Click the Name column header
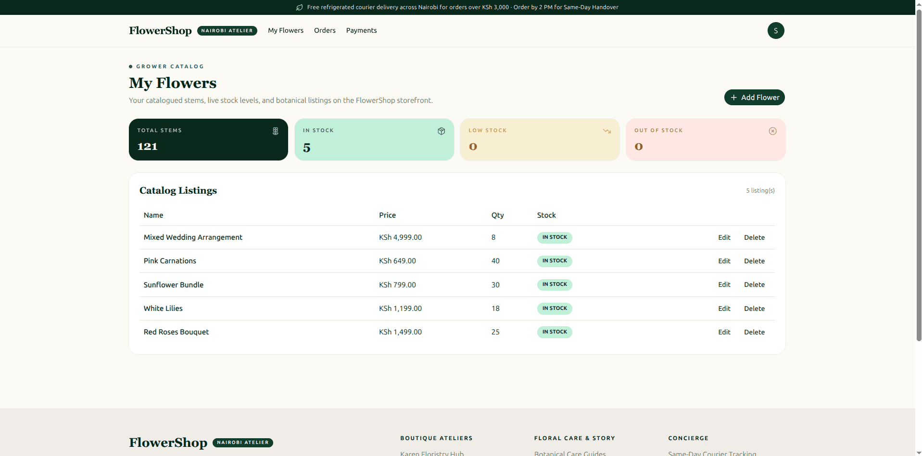922x456 pixels. [x=153, y=215]
